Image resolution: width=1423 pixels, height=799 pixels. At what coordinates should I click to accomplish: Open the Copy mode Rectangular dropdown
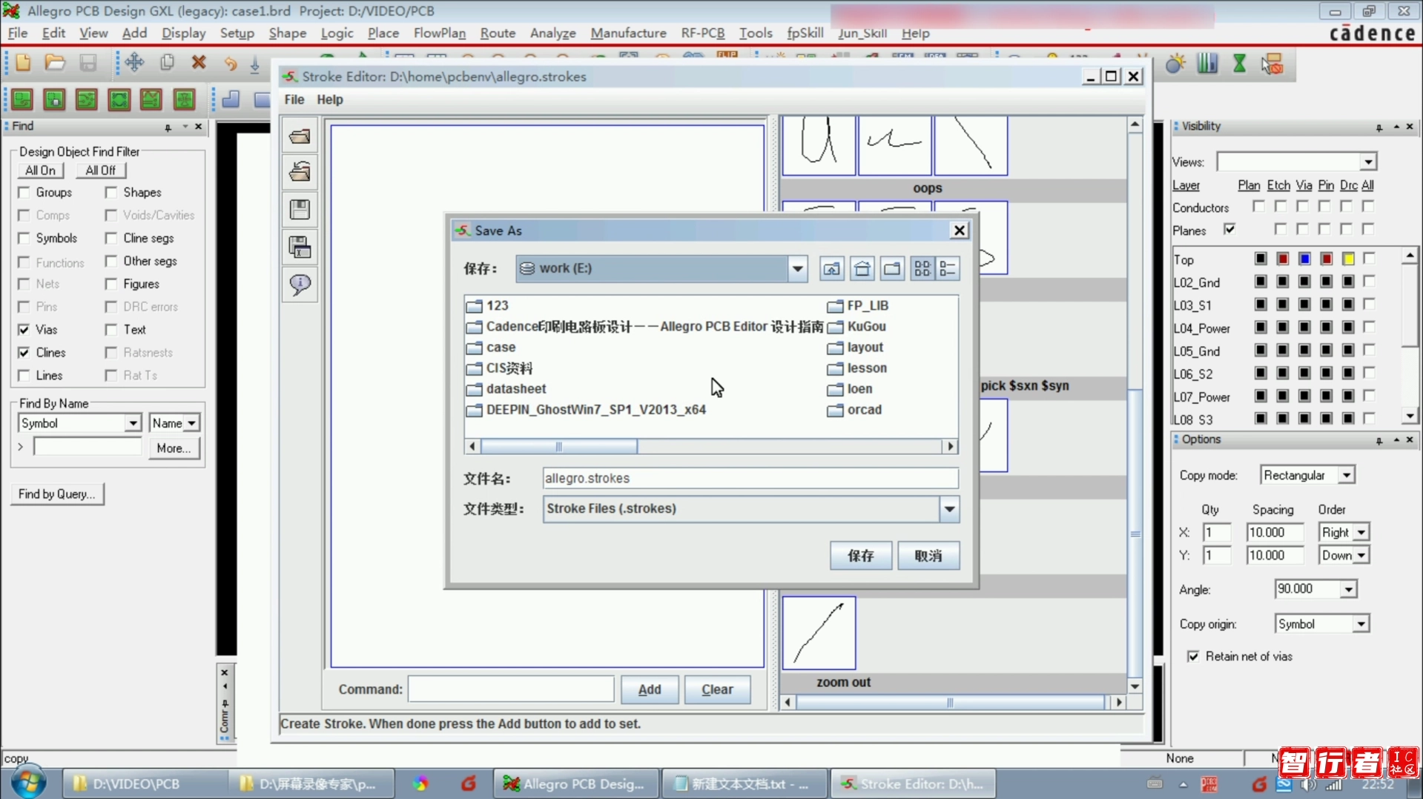click(x=1347, y=475)
